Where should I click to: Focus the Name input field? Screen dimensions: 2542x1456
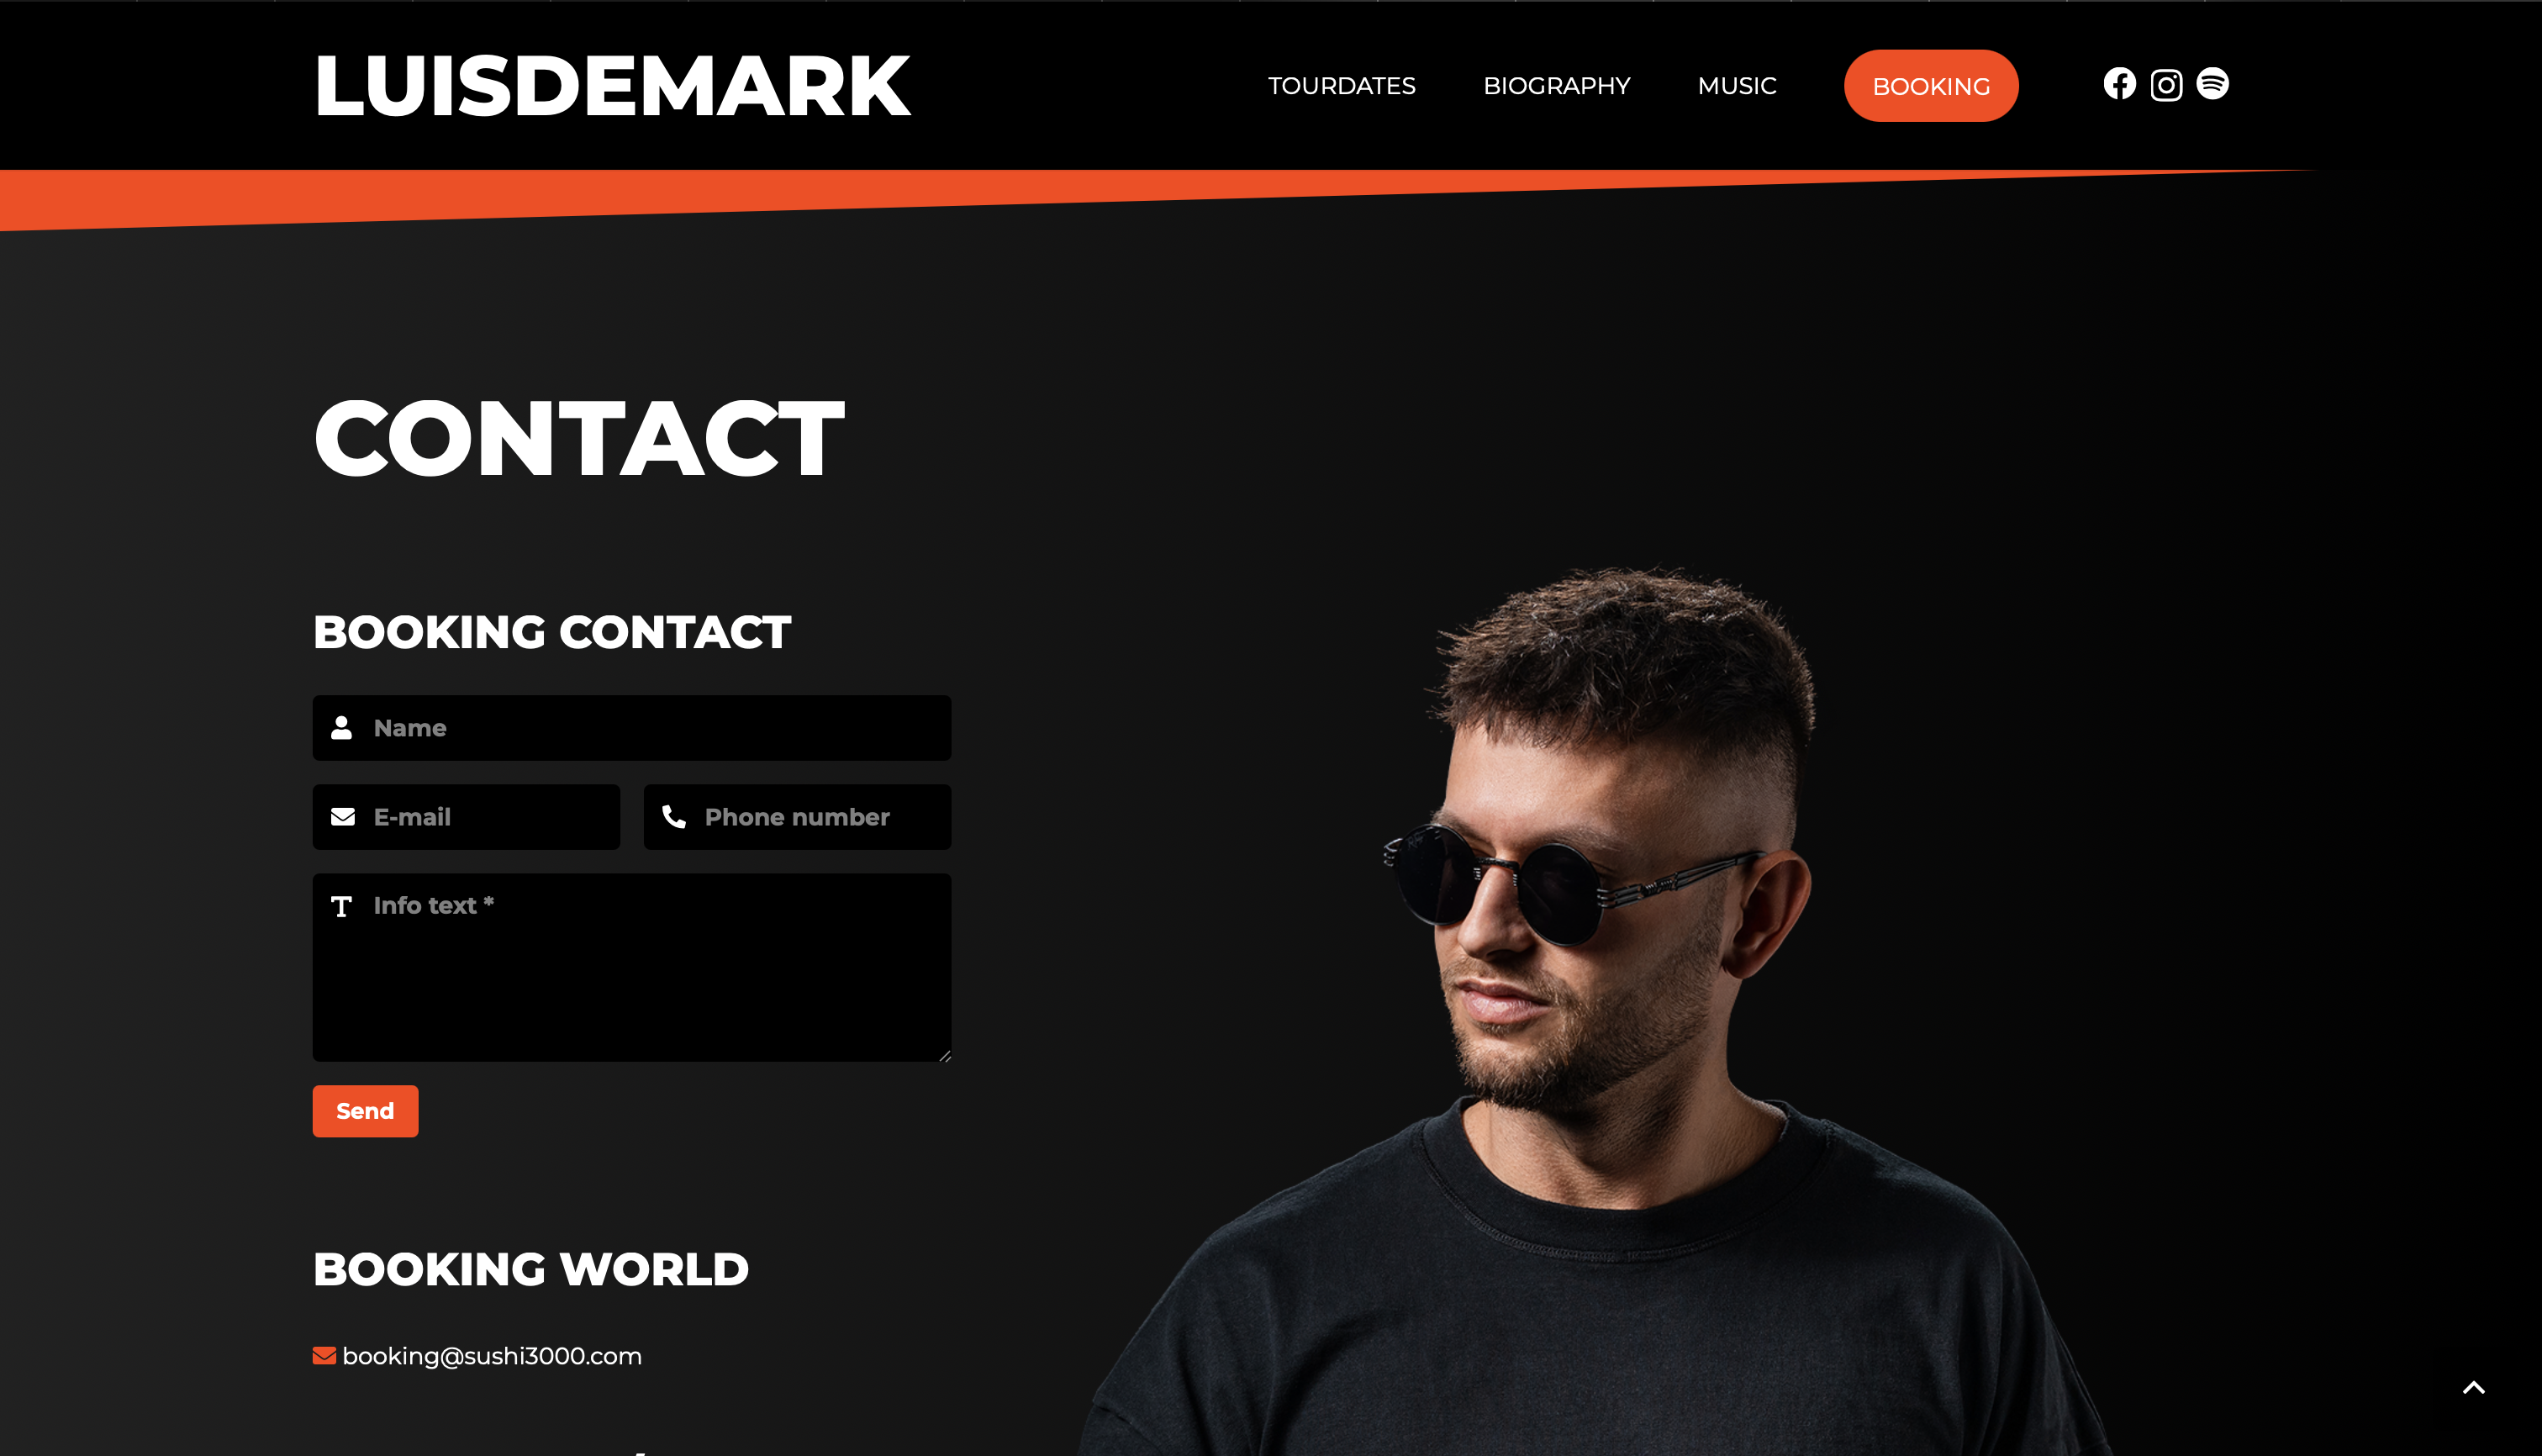(632, 728)
